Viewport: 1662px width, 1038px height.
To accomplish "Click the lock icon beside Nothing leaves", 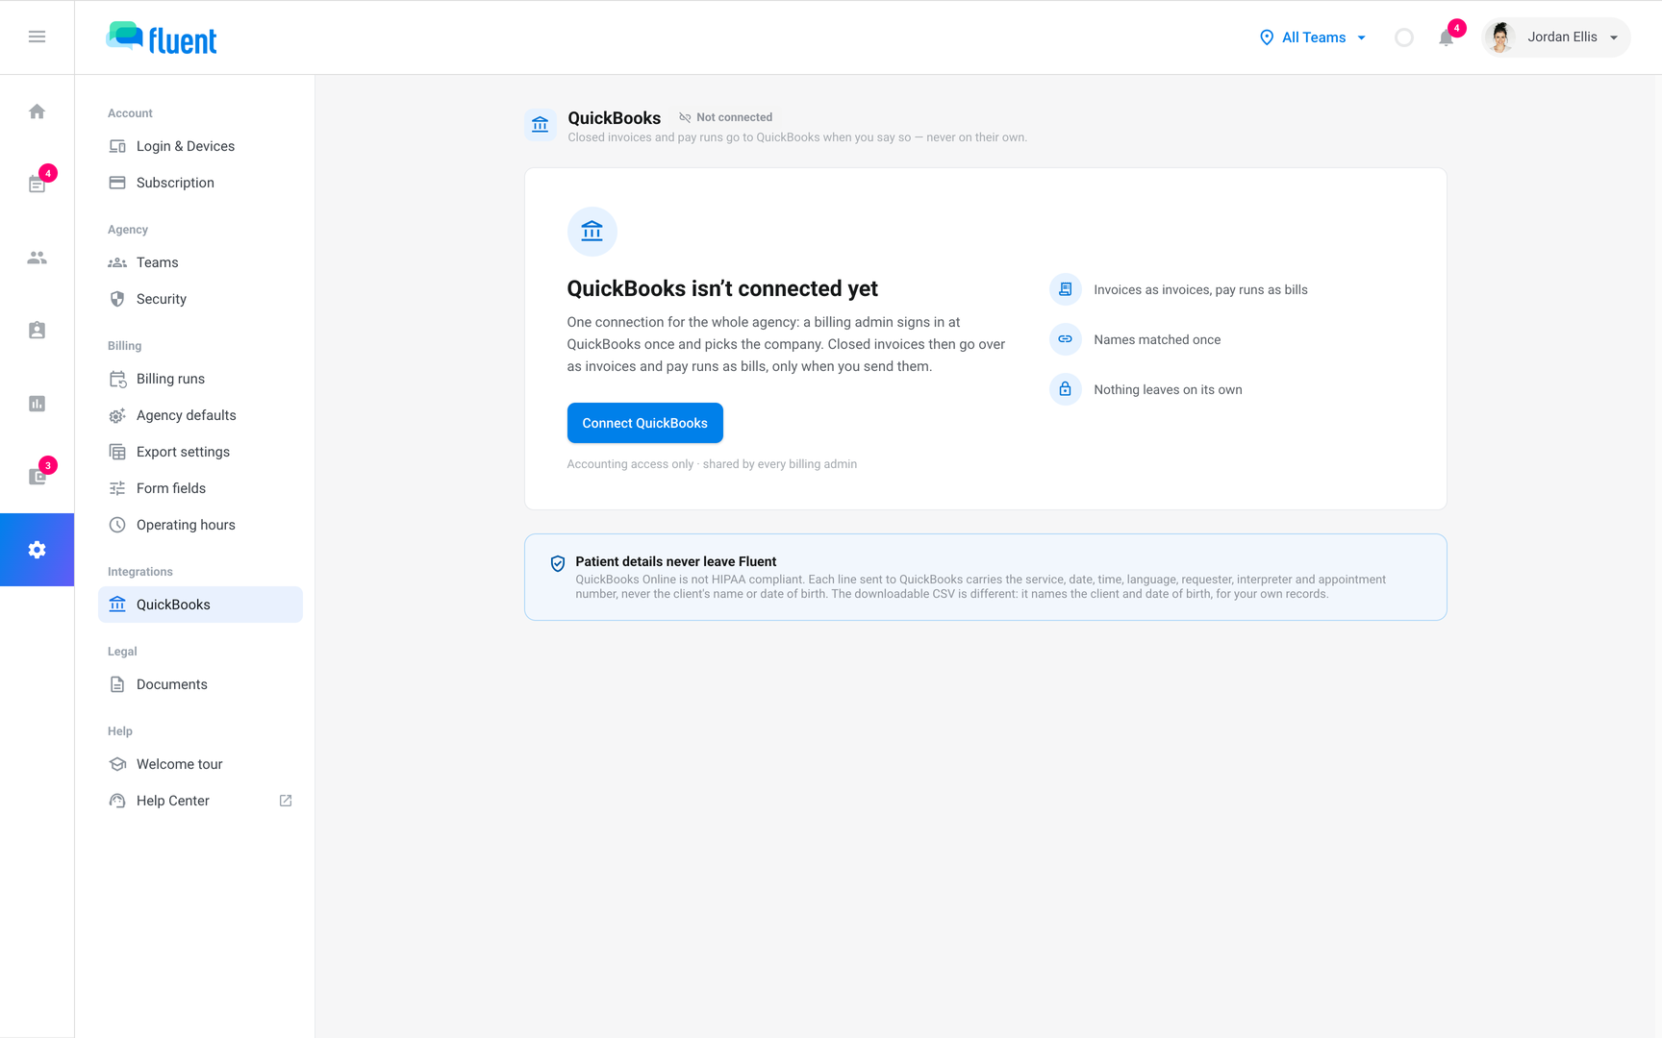I will [x=1066, y=389].
